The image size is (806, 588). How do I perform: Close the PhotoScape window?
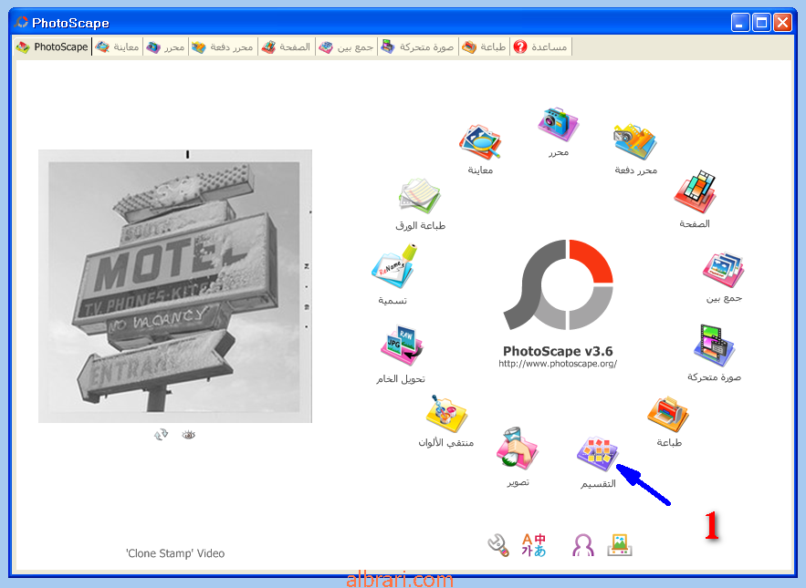click(782, 23)
